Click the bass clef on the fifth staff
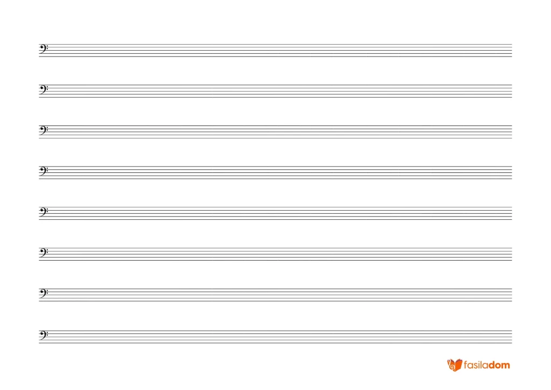 pyautogui.click(x=44, y=212)
